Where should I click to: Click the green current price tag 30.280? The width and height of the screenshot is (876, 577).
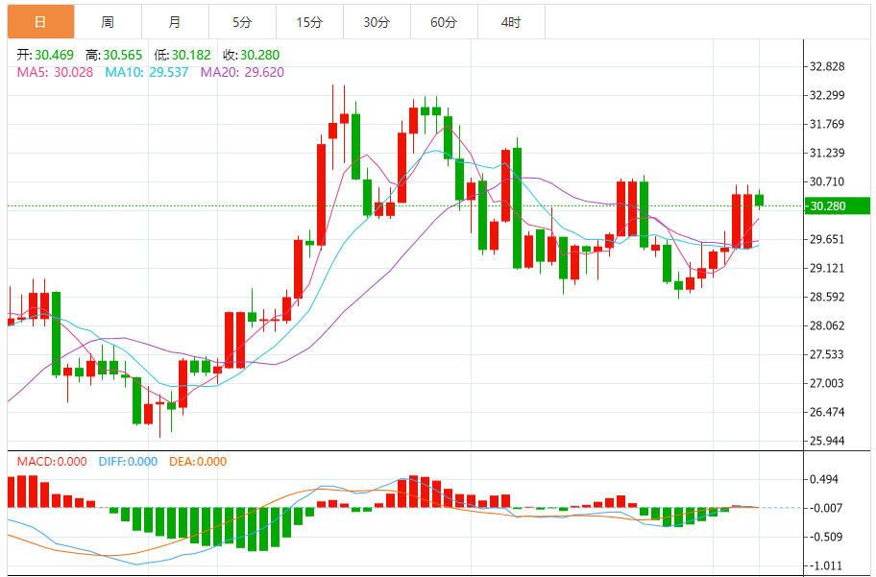tap(837, 206)
